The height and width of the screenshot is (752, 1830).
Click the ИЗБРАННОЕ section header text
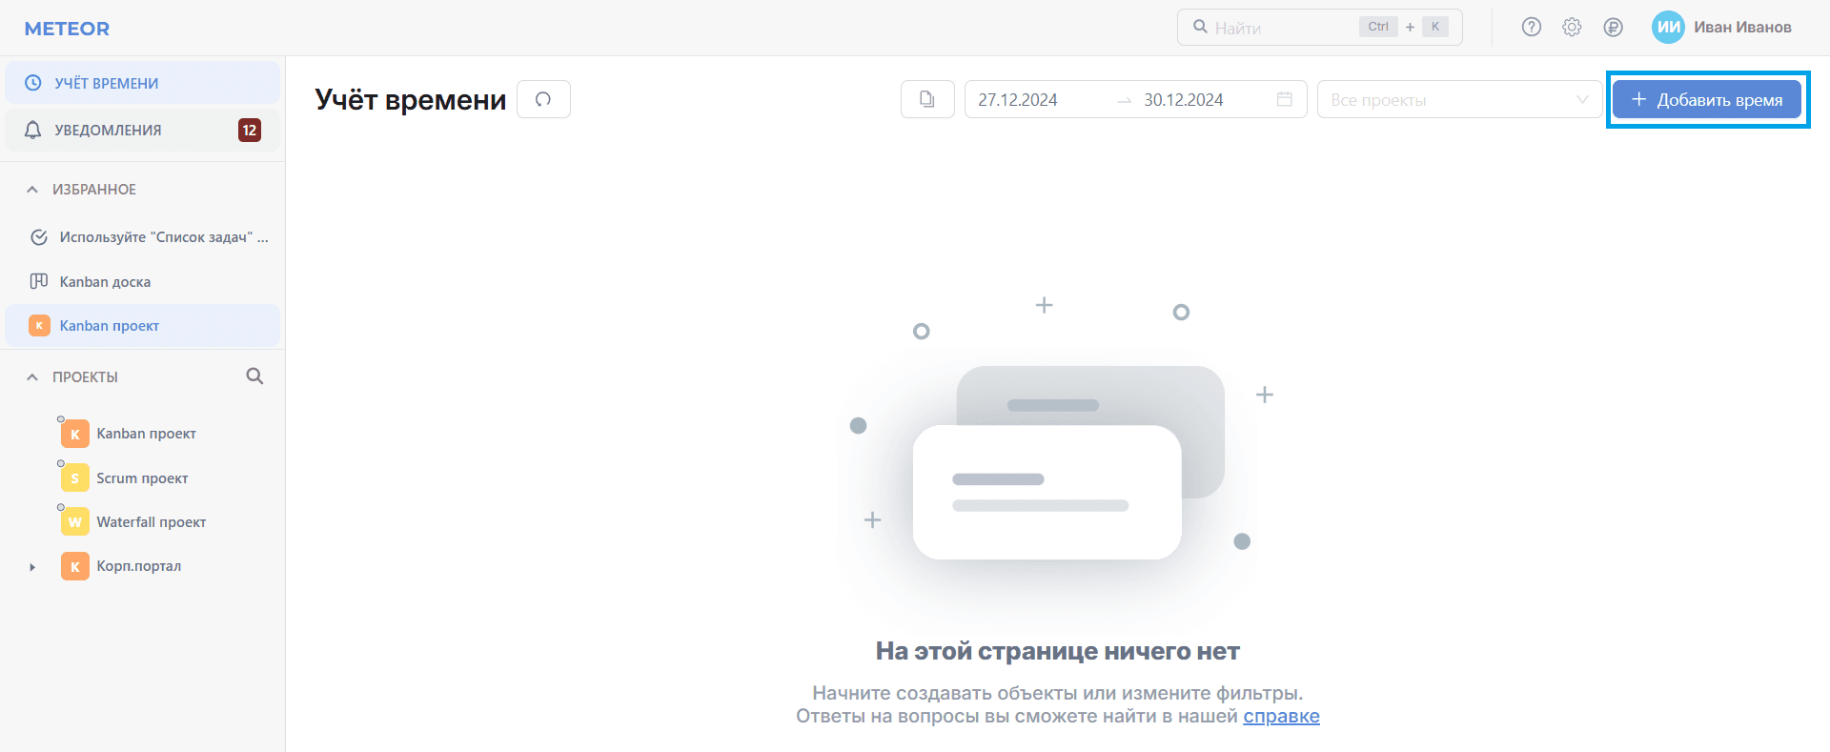click(x=94, y=190)
